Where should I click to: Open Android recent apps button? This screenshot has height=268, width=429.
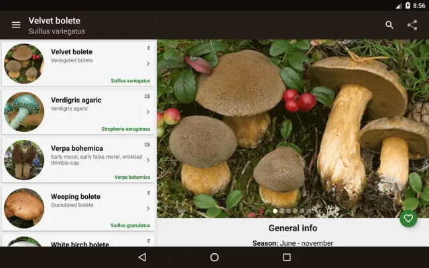287,257
